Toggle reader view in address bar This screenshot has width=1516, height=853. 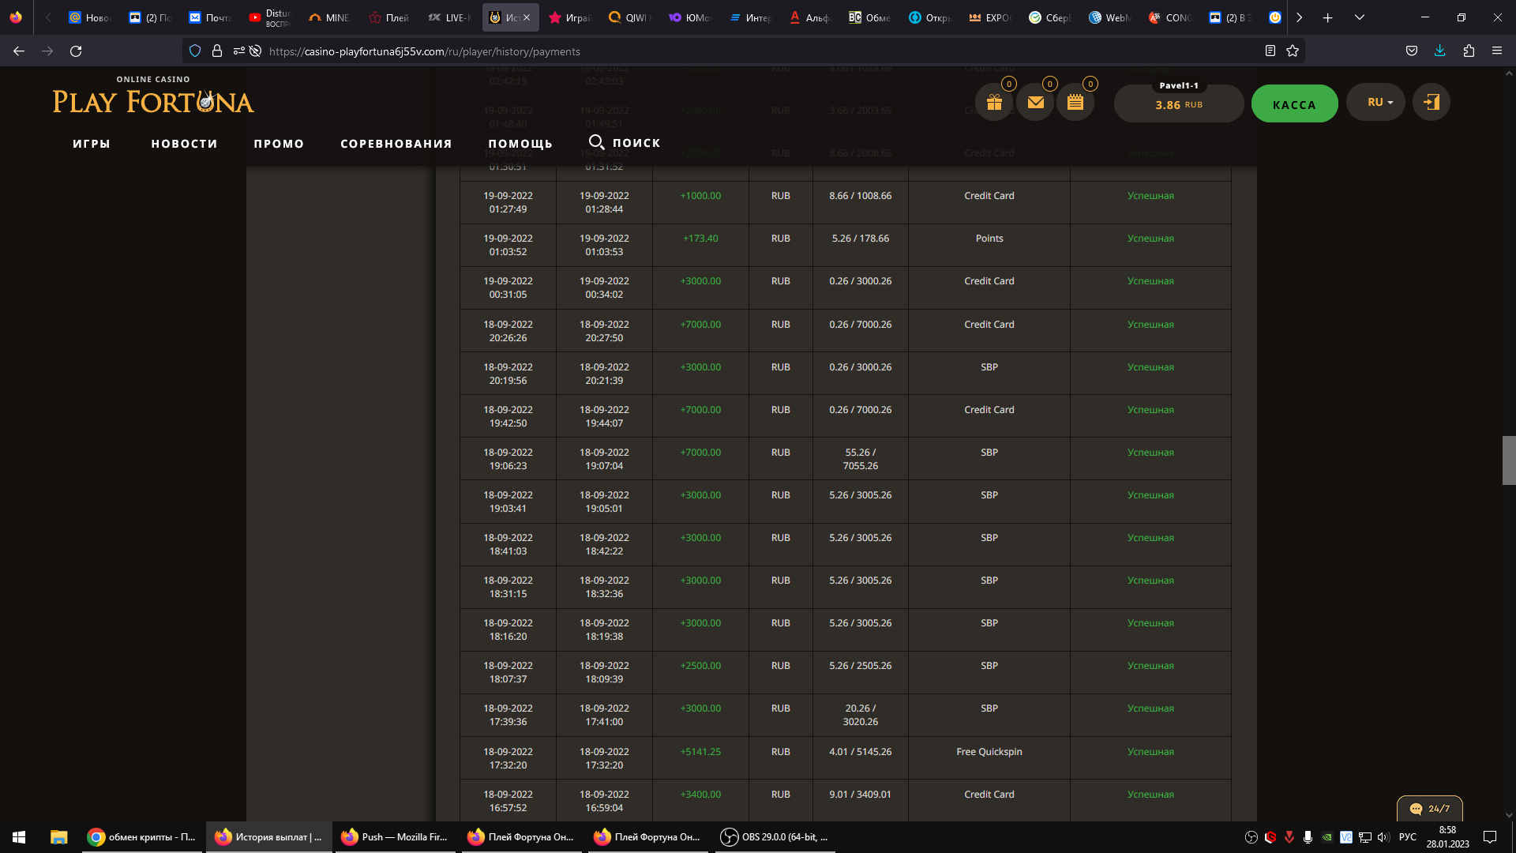[x=1270, y=51]
